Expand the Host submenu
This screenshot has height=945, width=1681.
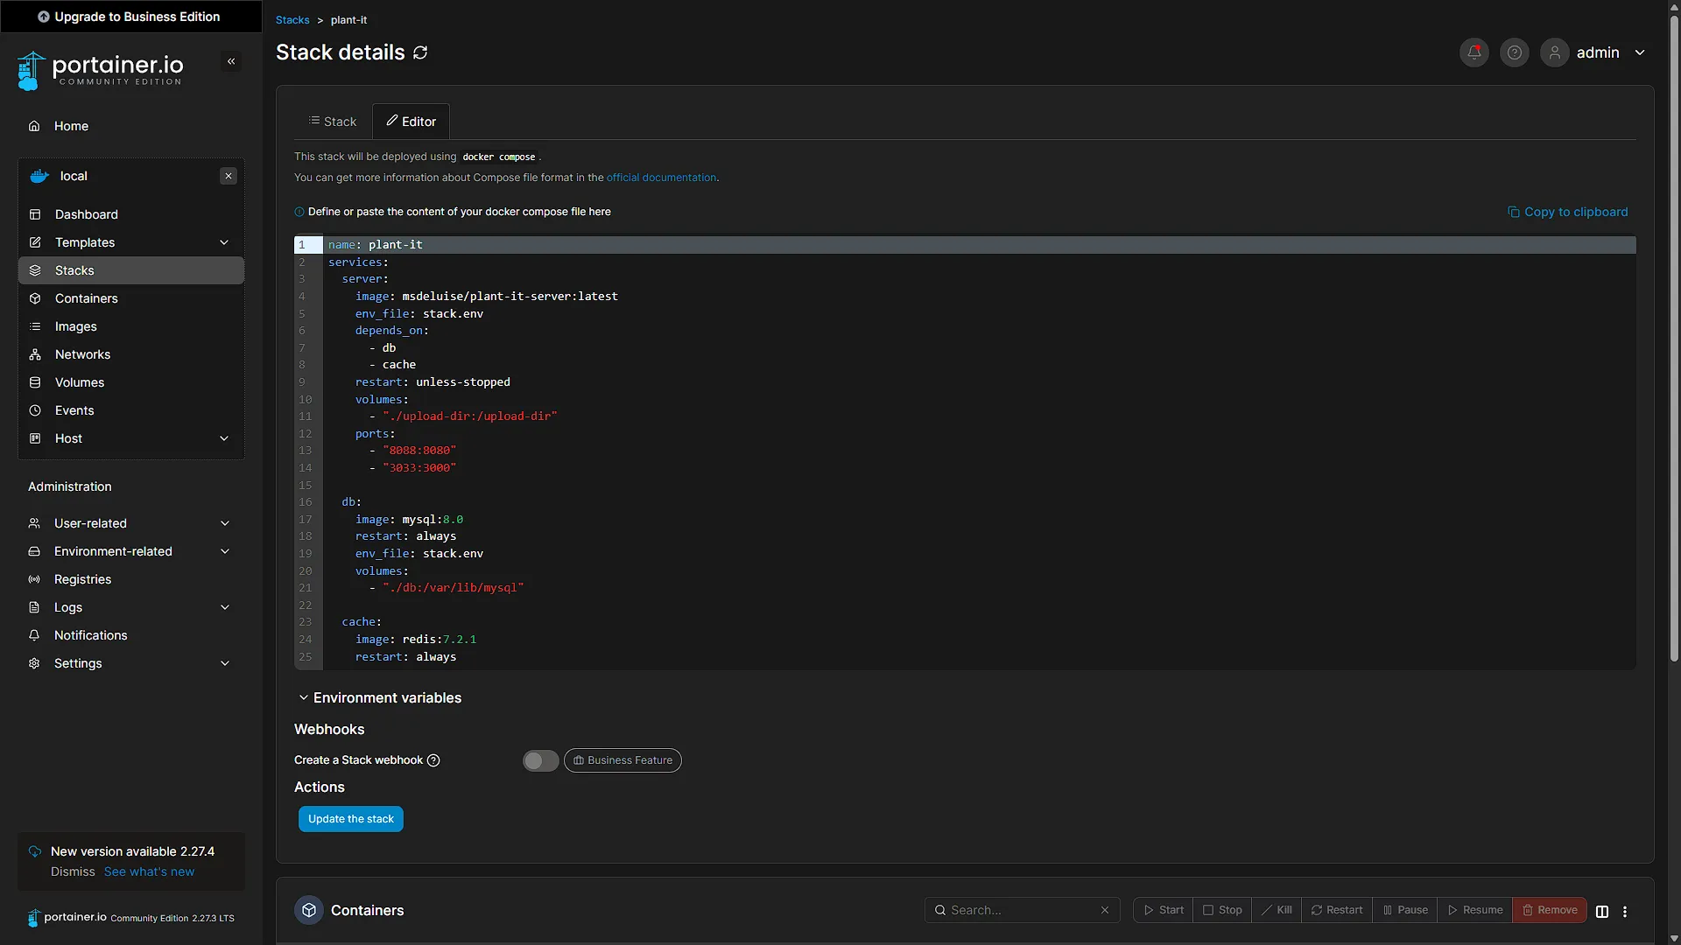224,438
